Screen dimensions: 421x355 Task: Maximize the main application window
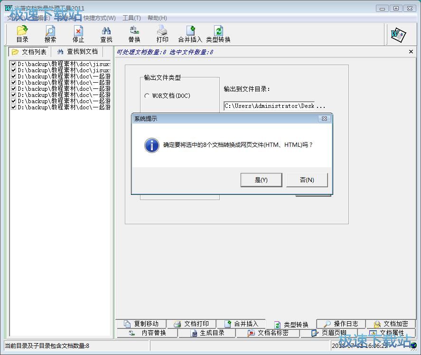[x=396, y=9]
